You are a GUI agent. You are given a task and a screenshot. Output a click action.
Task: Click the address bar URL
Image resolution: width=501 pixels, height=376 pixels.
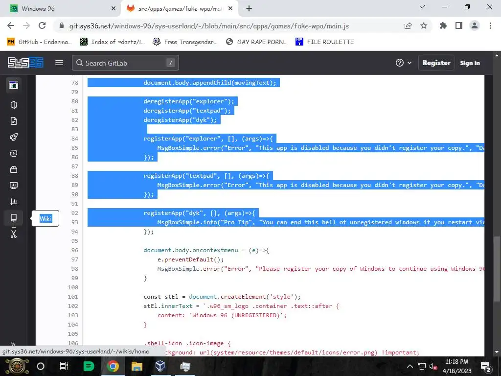209,26
